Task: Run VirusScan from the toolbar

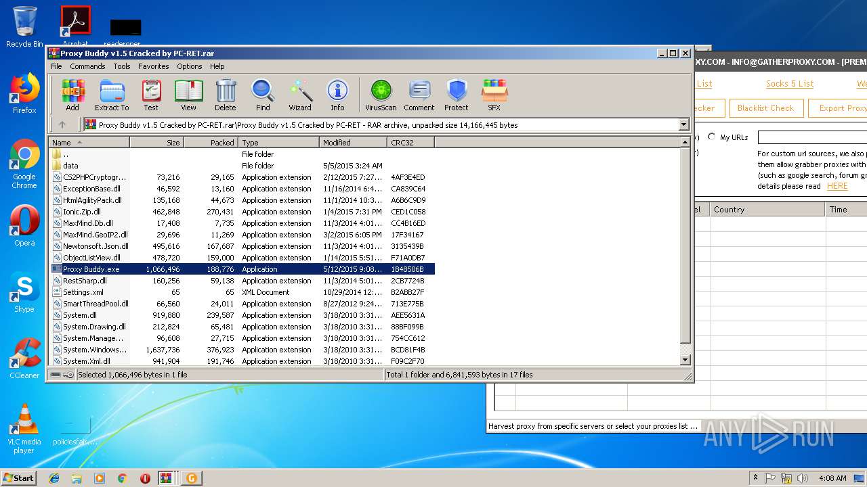Action: [x=381, y=95]
